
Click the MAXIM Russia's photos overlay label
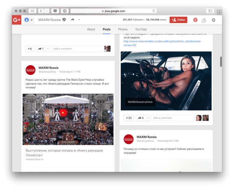pos(140,102)
